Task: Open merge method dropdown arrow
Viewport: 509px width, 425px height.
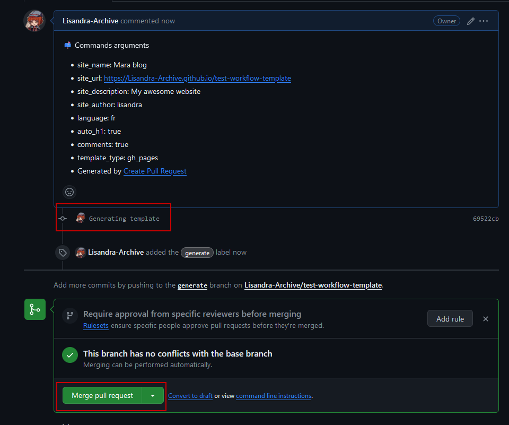Action: [x=153, y=395]
